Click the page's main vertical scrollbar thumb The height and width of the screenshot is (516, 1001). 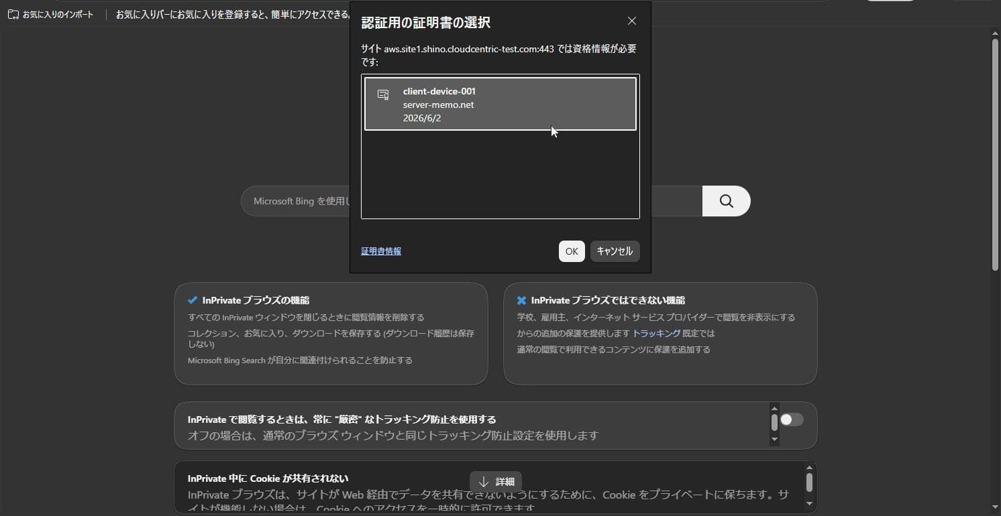pyautogui.click(x=995, y=154)
